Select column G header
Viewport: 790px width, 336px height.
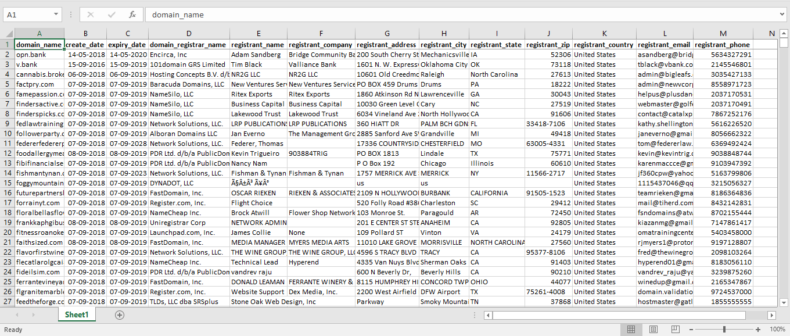tap(387, 34)
